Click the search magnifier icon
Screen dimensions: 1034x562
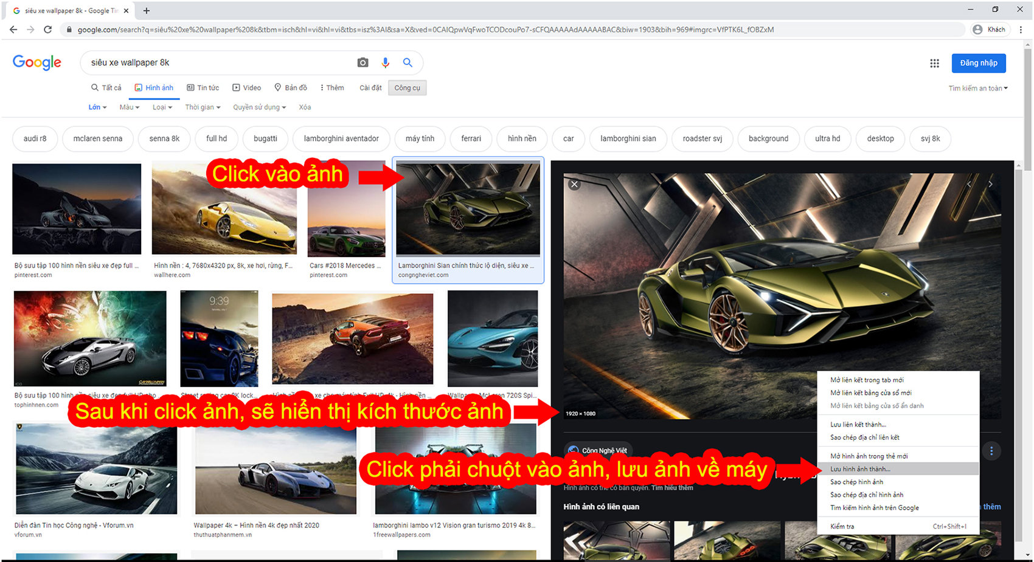click(408, 63)
